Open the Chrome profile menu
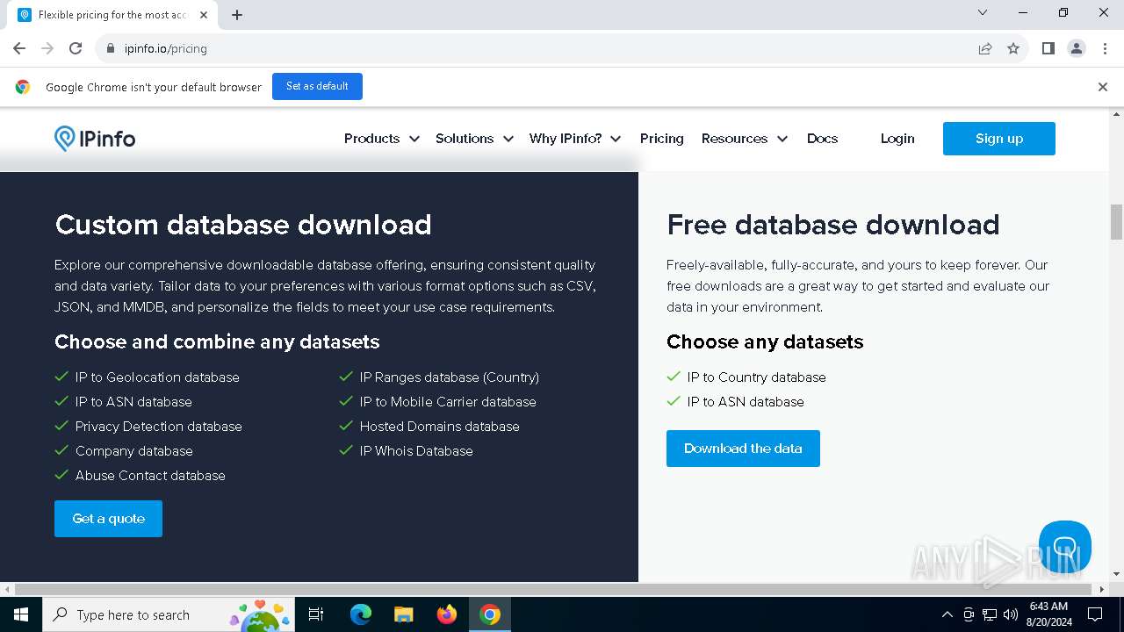This screenshot has height=632, width=1124. point(1077,48)
